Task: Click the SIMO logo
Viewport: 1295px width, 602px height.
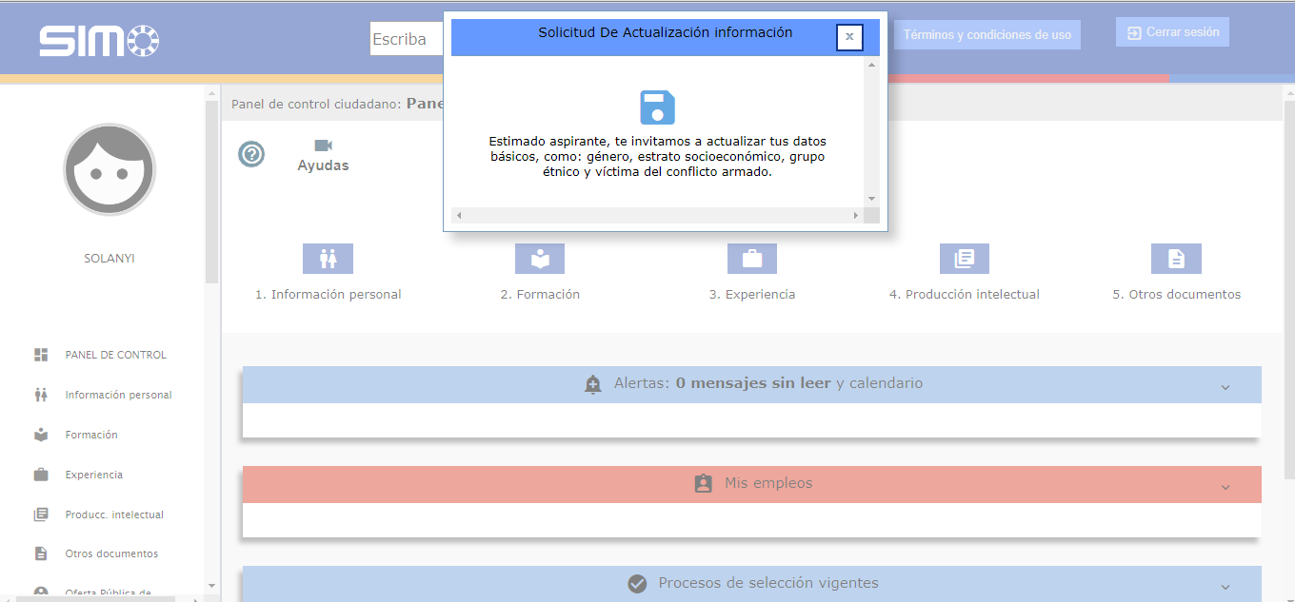Action: [x=99, y=41]
